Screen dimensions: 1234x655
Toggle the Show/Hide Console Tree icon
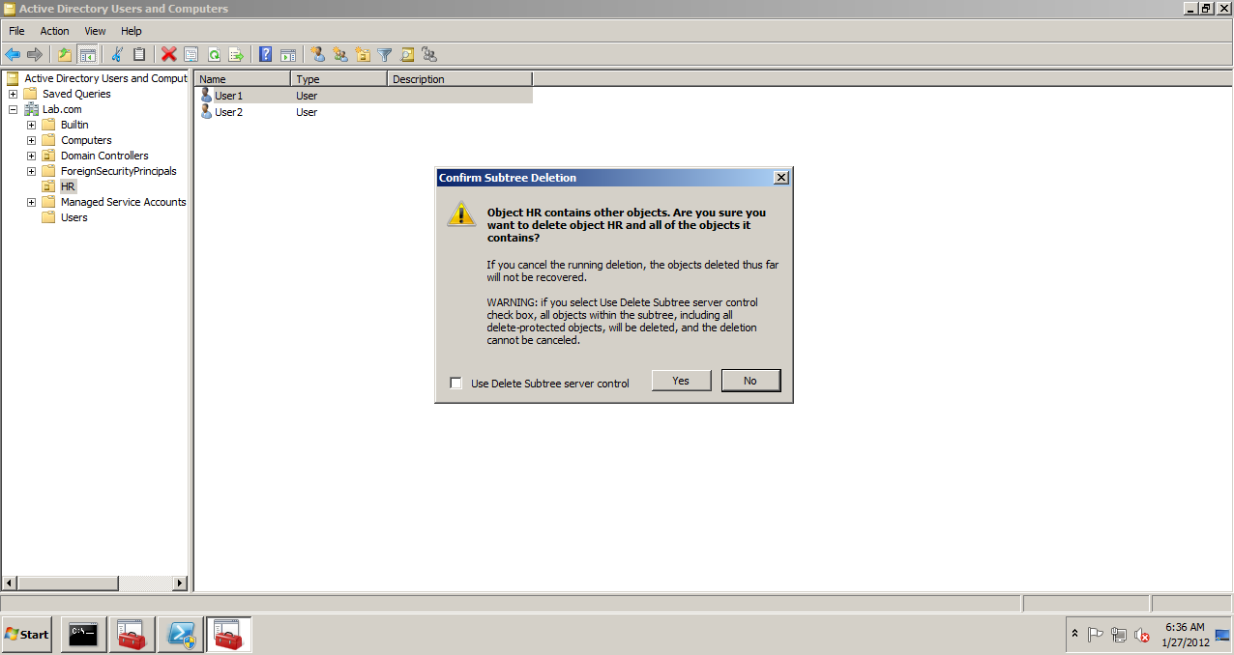pos(87,54)
